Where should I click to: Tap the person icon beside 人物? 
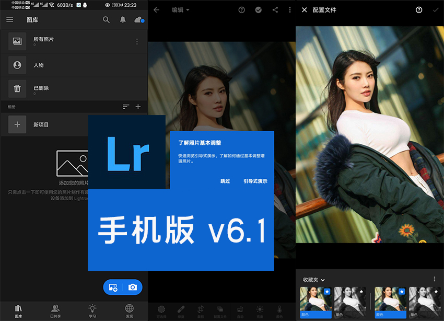coord(17,65)
